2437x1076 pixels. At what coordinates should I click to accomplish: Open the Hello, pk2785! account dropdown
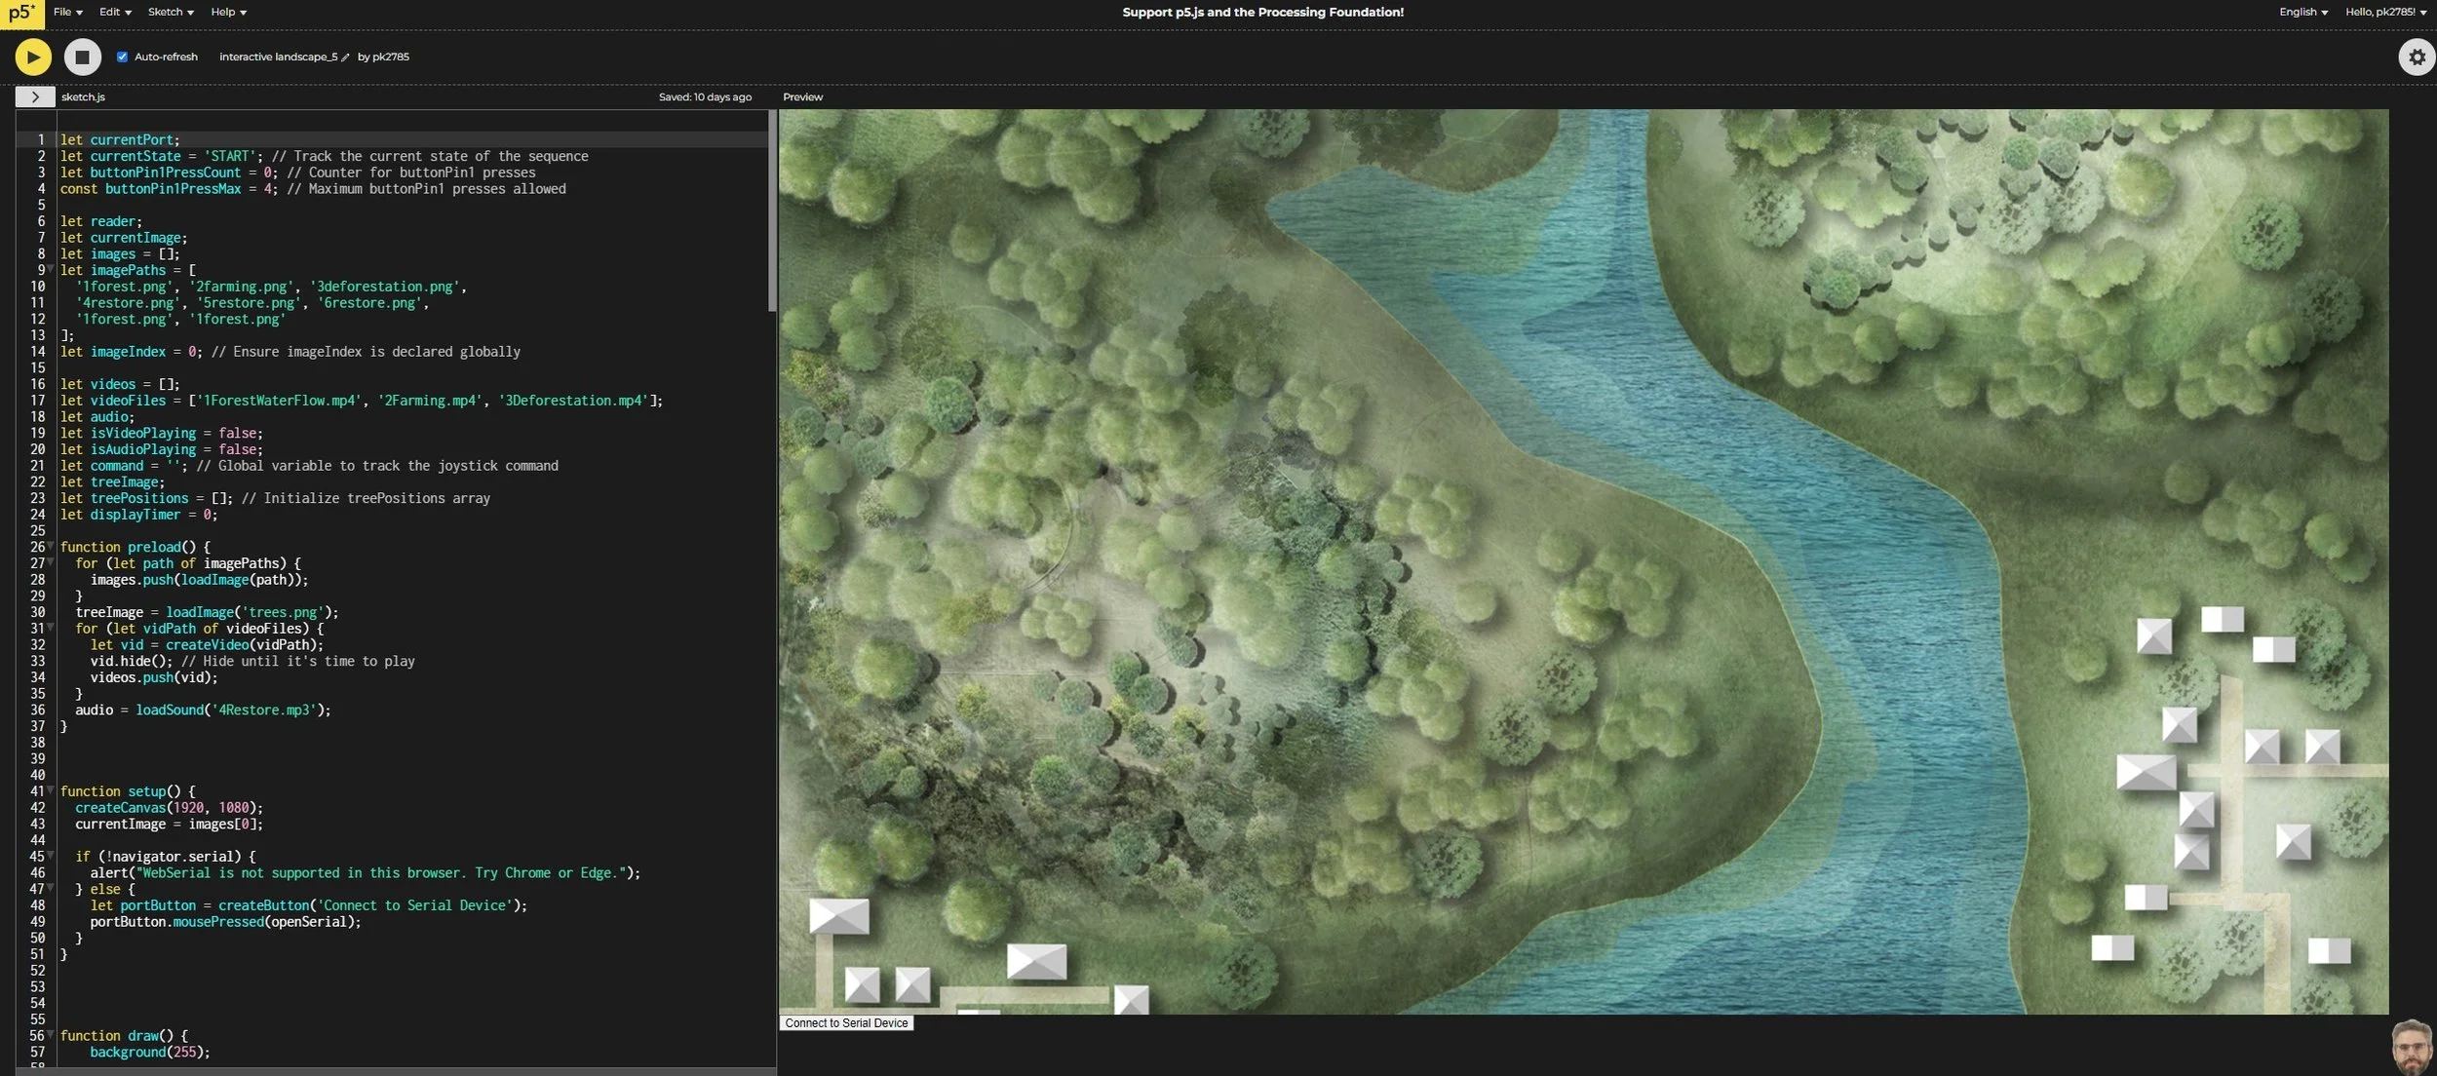tap(2385, 12)
